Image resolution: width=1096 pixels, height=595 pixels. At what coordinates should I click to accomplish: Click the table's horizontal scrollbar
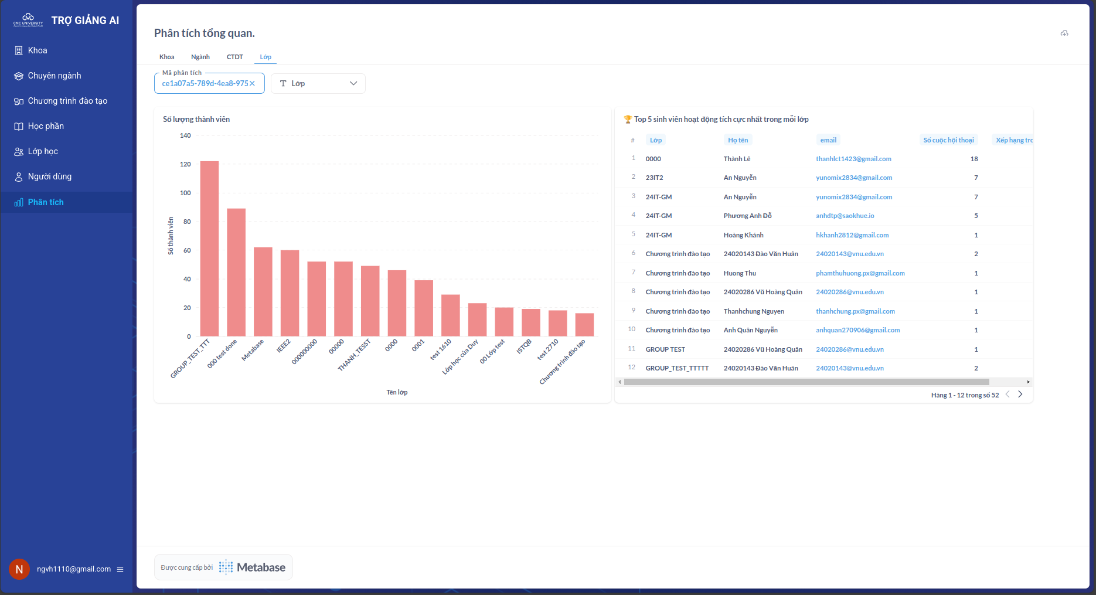click(806, 382)
